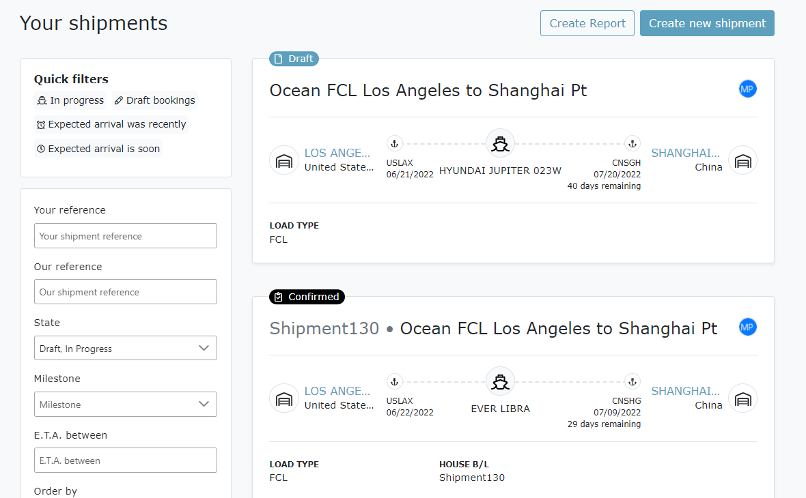
Task: Filter by Expected arrival was recently
Action: [111, 124]
